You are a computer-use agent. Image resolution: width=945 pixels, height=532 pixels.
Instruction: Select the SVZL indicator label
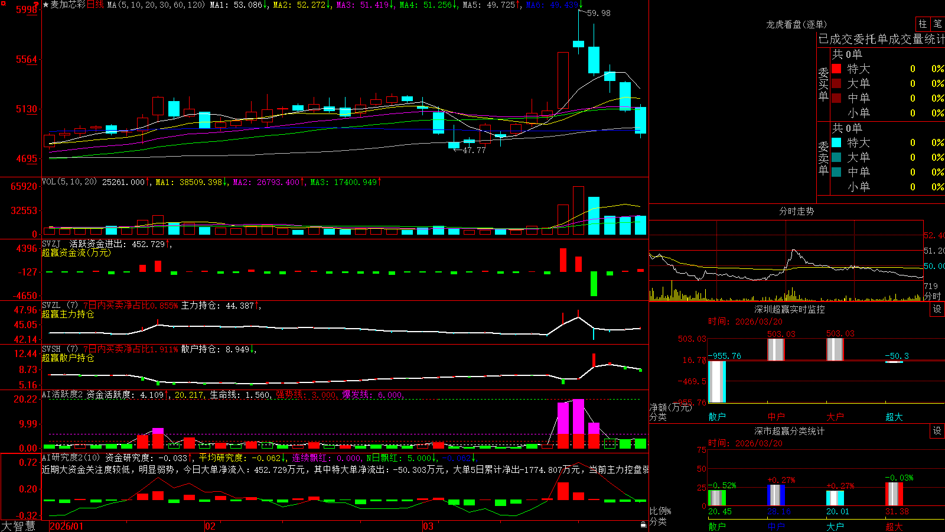click(51, 305)
